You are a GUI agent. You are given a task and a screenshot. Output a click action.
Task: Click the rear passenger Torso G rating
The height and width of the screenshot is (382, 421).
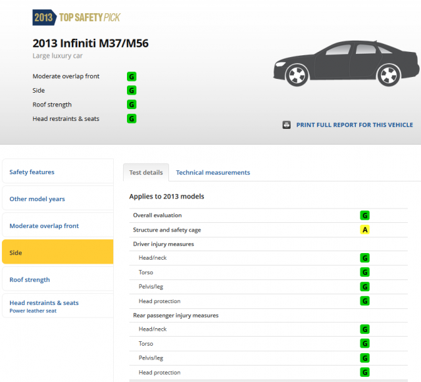pos(364,343)
